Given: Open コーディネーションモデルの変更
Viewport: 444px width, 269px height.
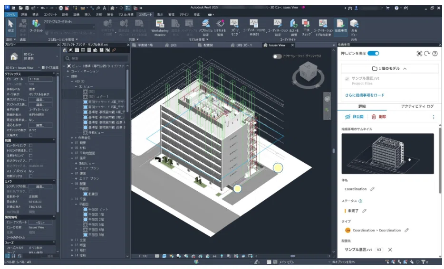Looking at the screenshot, I should click(x=323, y=28).
